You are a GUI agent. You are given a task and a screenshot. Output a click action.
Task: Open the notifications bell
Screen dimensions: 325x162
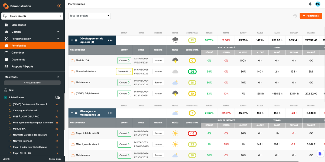point(310,4)
